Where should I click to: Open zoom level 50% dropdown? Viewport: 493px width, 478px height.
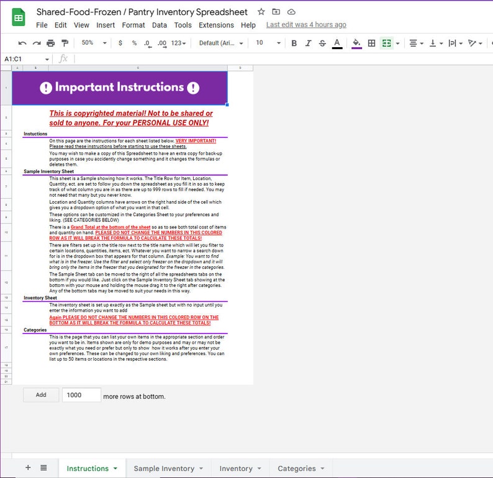pos(94,43)
